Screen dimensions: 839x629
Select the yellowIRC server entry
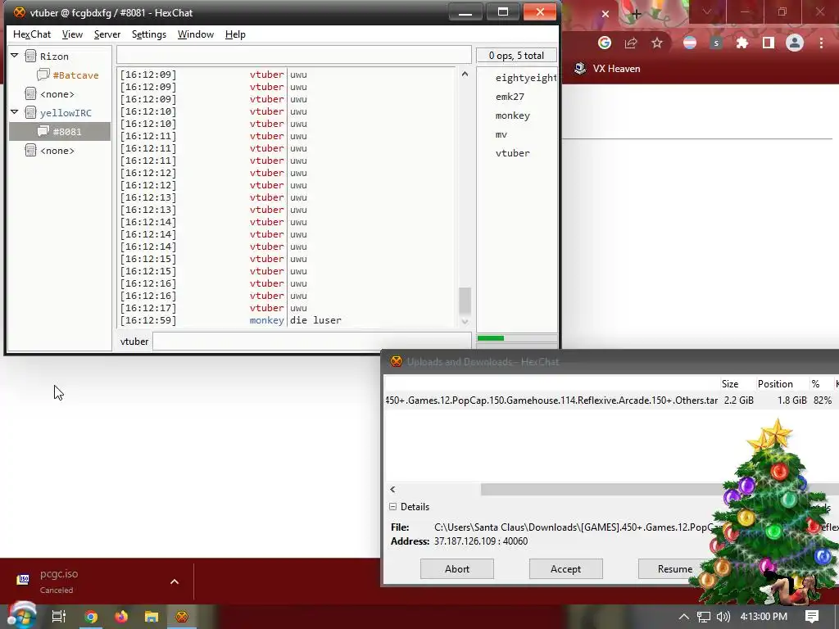[x=66, y=113]
